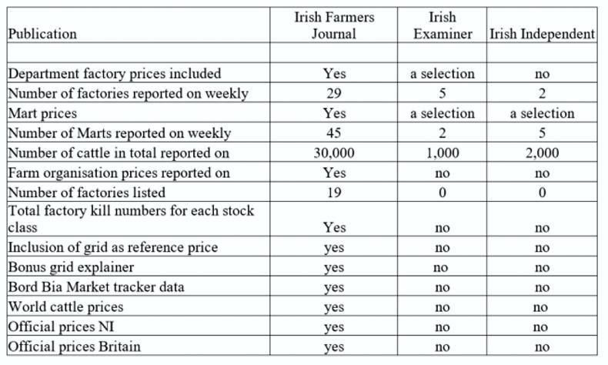
Task: Click the Official prices Britain row label
Action: click(74, 347)
